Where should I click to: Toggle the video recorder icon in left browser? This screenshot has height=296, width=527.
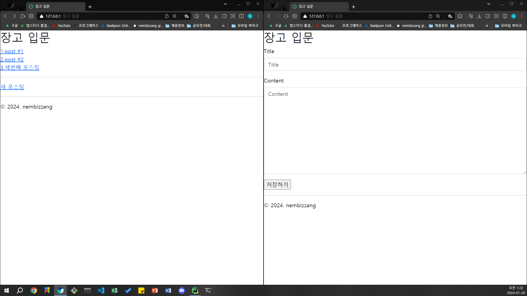tap(224, 16)
